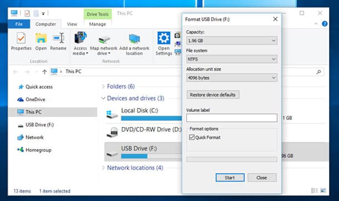Click the This PC icon in address bar
Viewport: 339px width, 201px height.
point(54,72)
